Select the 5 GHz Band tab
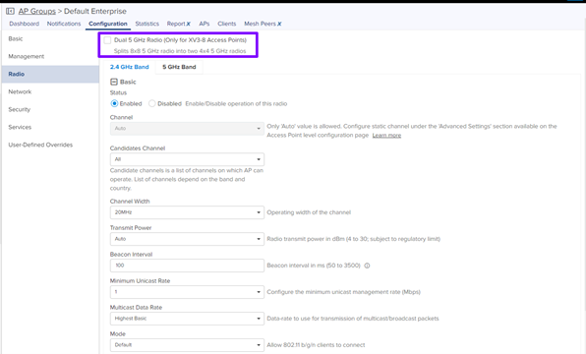The width and height of the screenshot is (586, 354). [x=179, y=67]
